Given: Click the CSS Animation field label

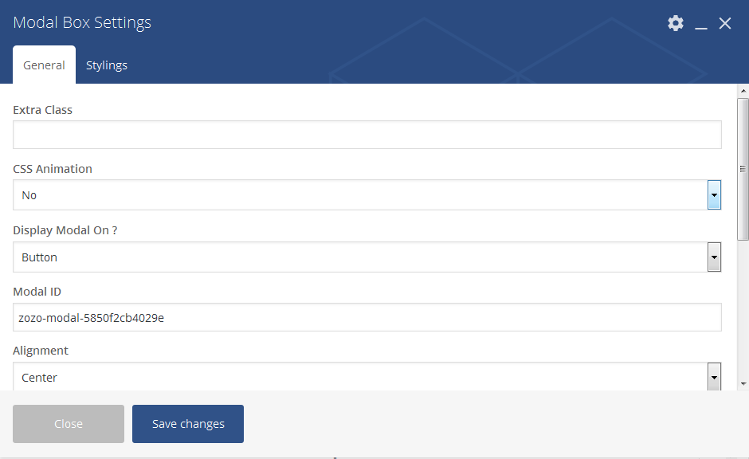Looking at the screenshot, I should [x=53, y=169].
